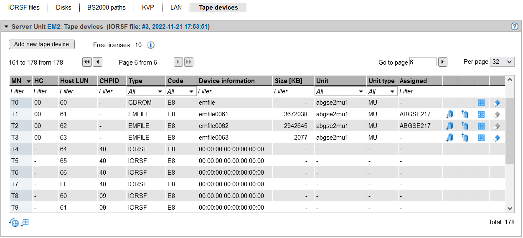Expand the Unit type filter dropdown
The image size is (523, 238).
[382, 91]
